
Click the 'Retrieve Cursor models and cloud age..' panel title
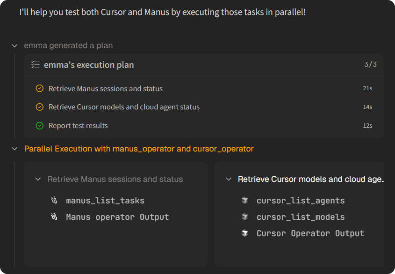(310, 179)
